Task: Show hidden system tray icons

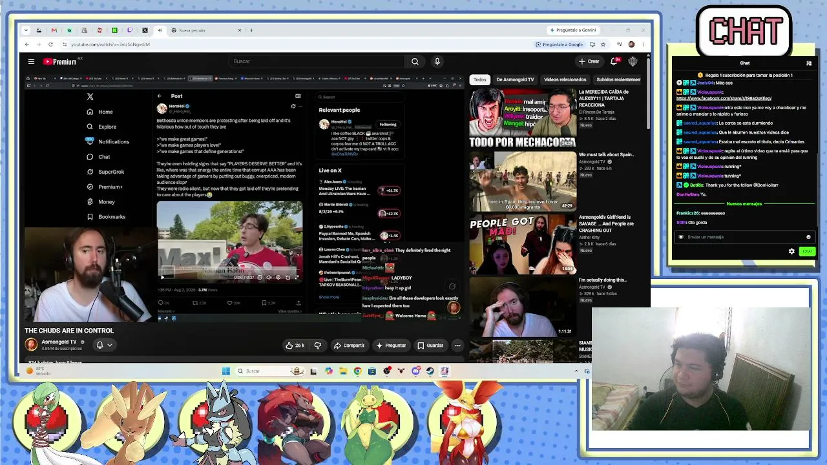Action: tap(576, 371)
